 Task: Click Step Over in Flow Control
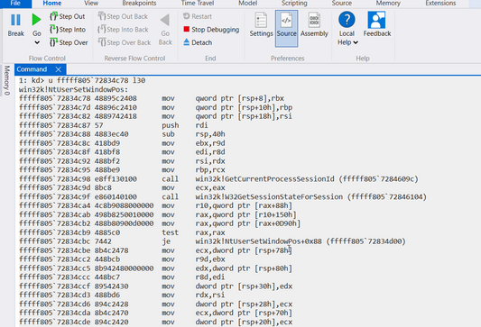(x=69, y=42)
